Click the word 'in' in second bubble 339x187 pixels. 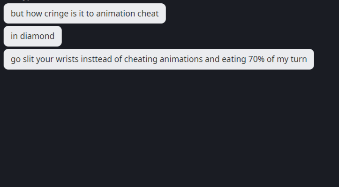14,36
